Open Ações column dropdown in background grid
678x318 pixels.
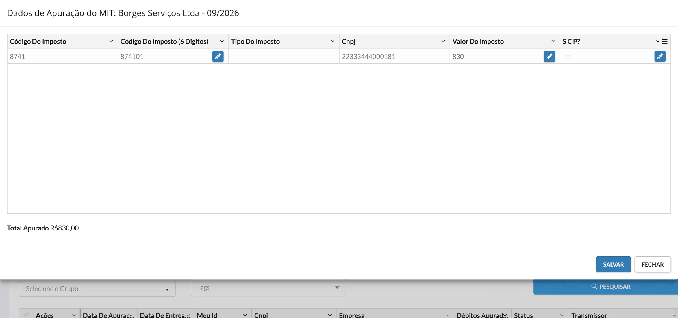coord(73,315)
